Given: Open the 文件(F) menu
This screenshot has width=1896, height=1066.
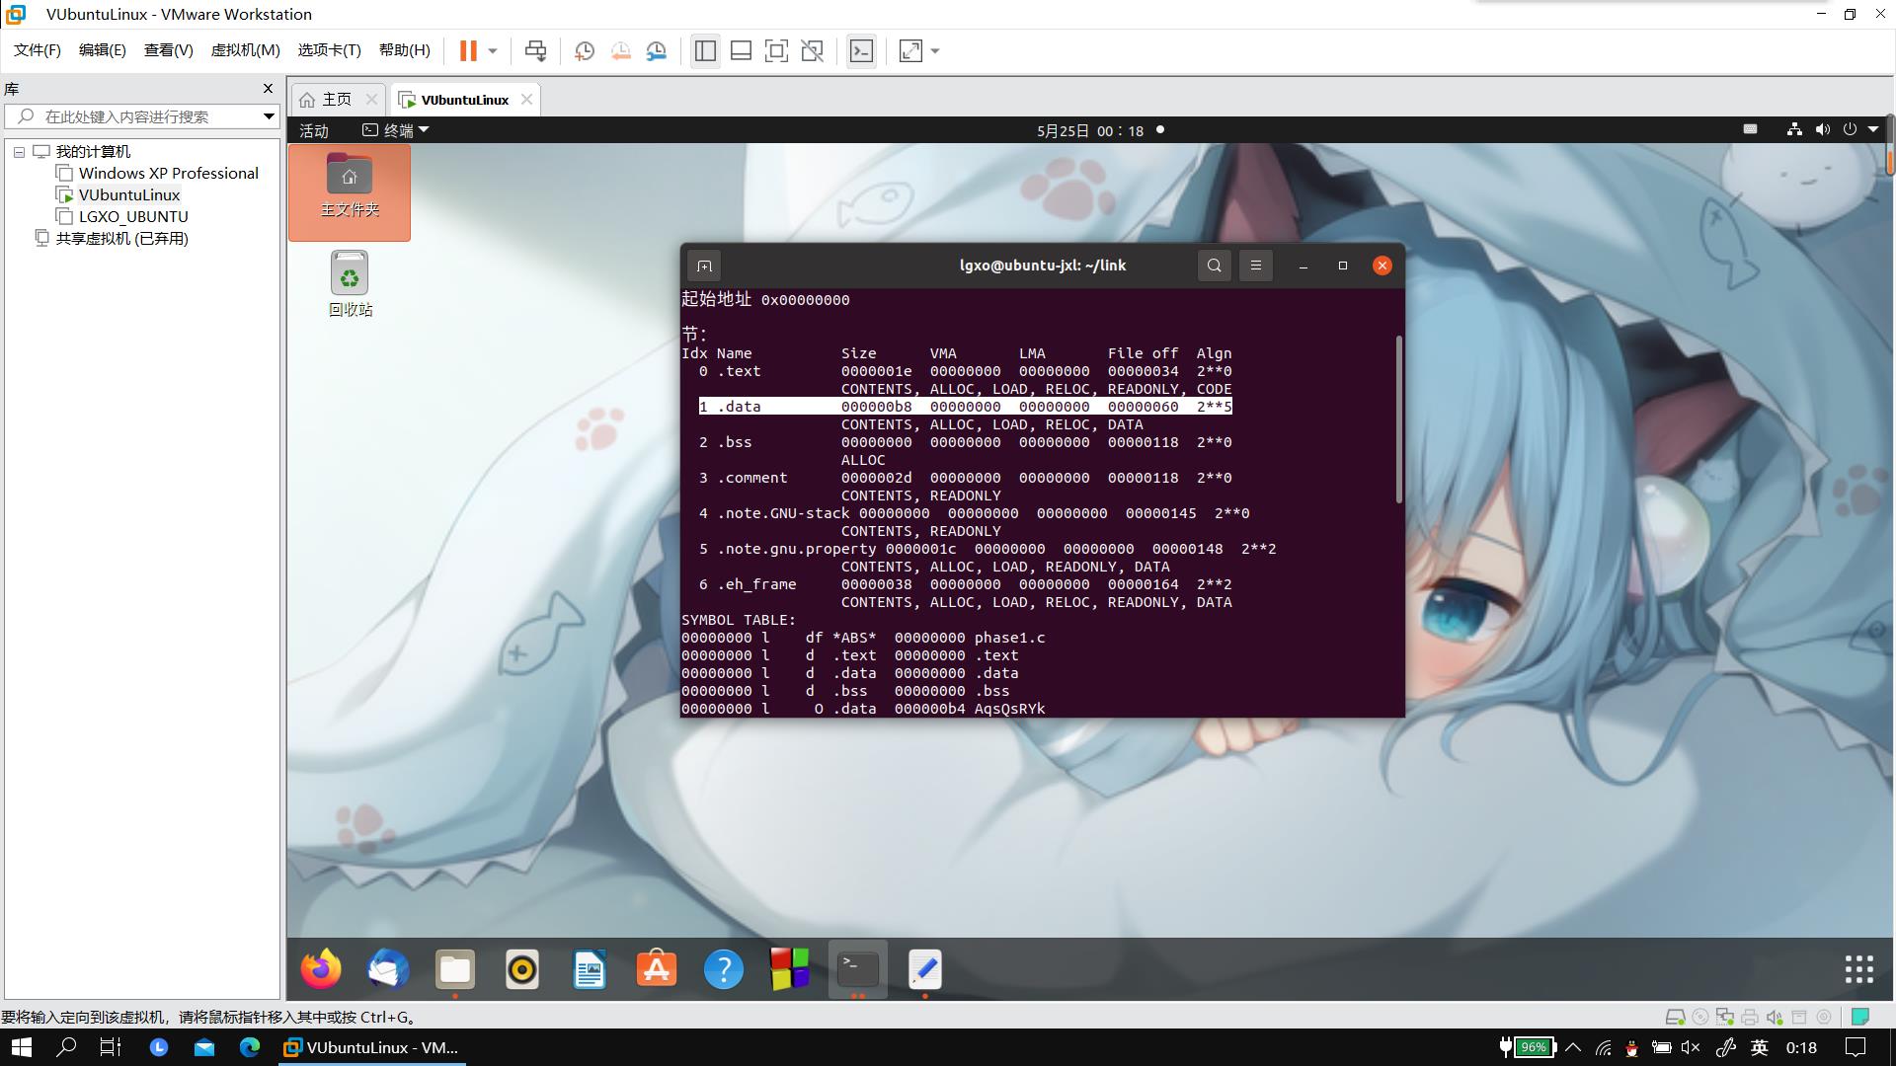Looking at the screenshot, I should coord(38,50).
